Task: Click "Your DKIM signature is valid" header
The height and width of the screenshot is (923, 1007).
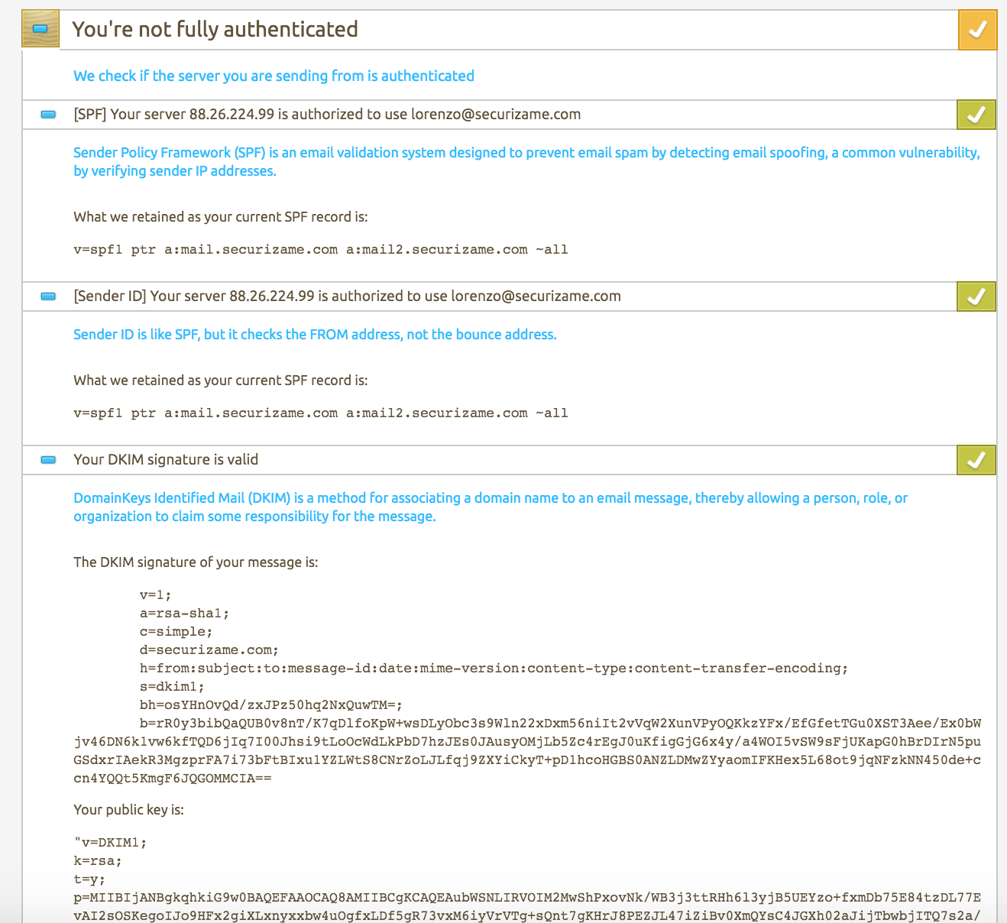Action: [x=166, y=460]
